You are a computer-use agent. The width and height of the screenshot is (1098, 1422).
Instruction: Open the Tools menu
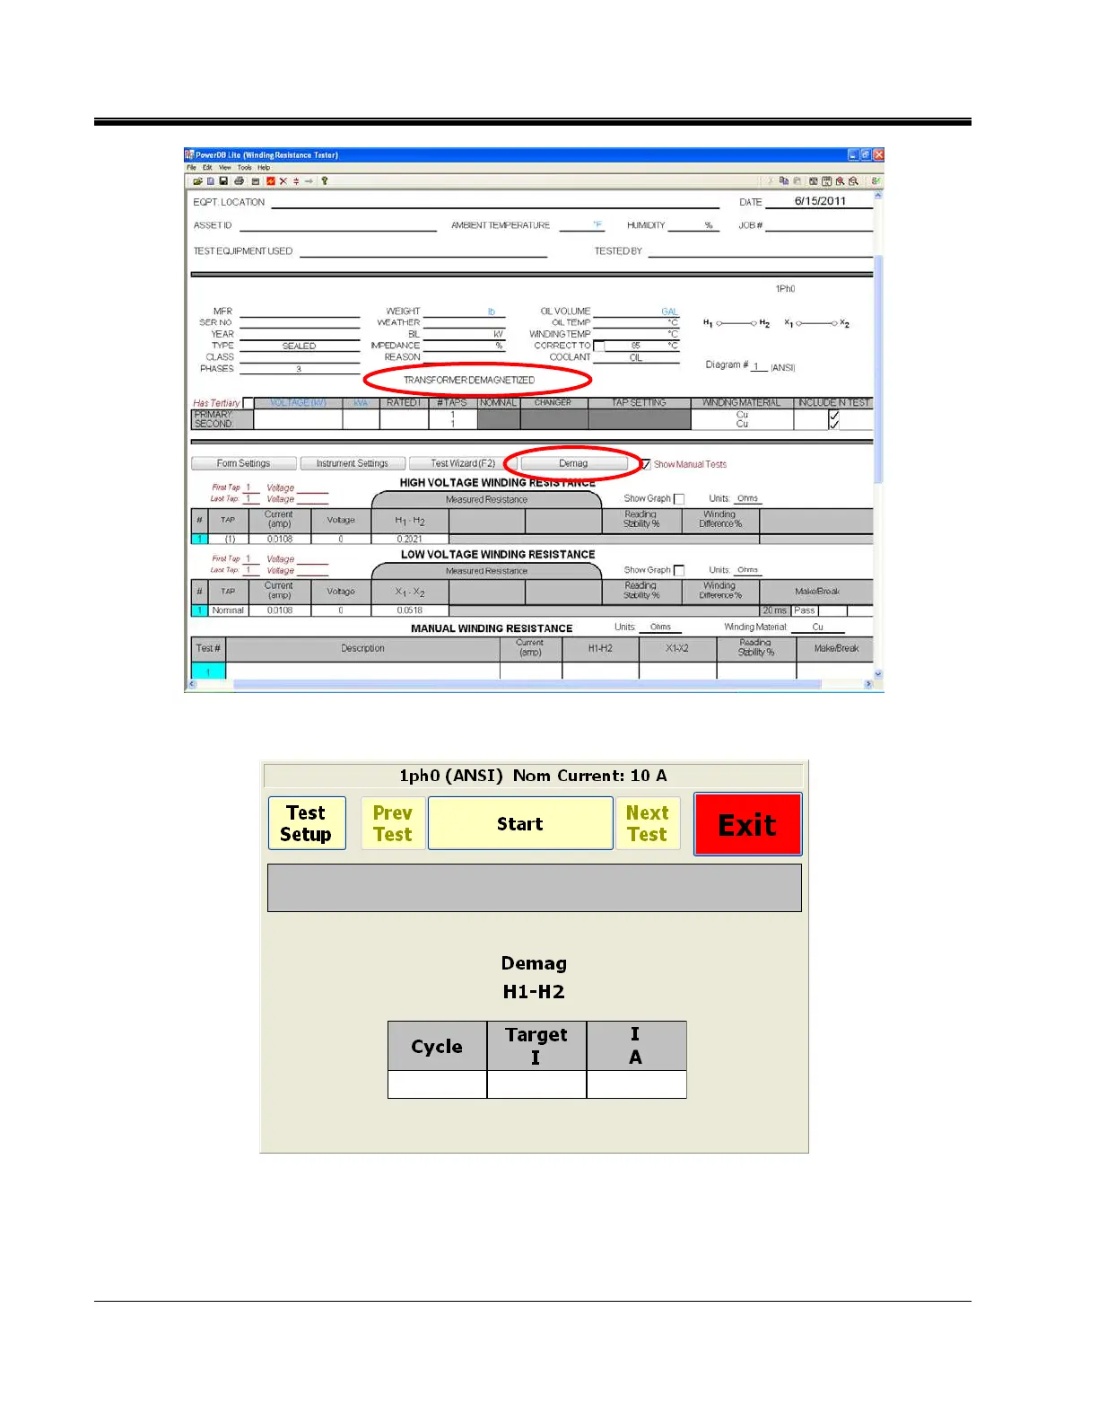(x=245, y=168)
